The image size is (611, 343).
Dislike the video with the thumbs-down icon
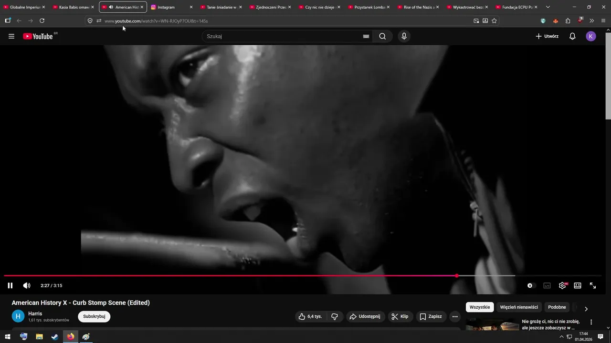335,316
